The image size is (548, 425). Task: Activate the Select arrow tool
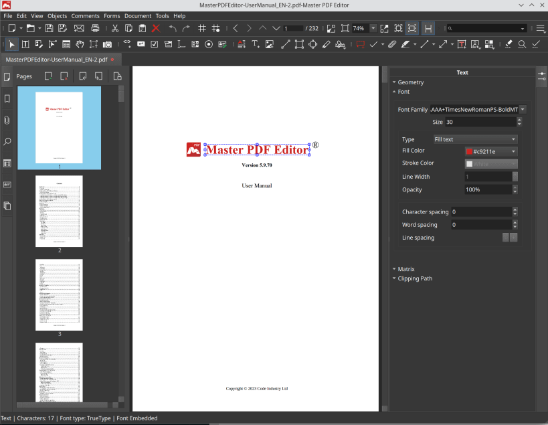click(x=11, y=44)
